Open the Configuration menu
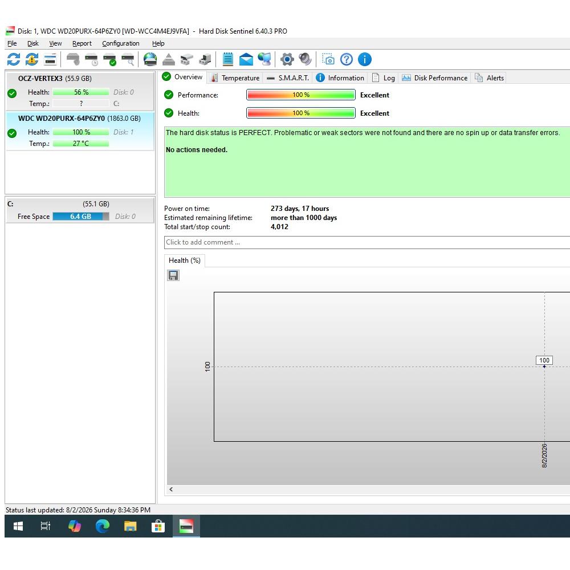This screenshot has height=570, width=570. 121,43
